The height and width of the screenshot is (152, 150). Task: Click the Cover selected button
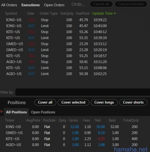pyautogui.click(x=73, y=102)
